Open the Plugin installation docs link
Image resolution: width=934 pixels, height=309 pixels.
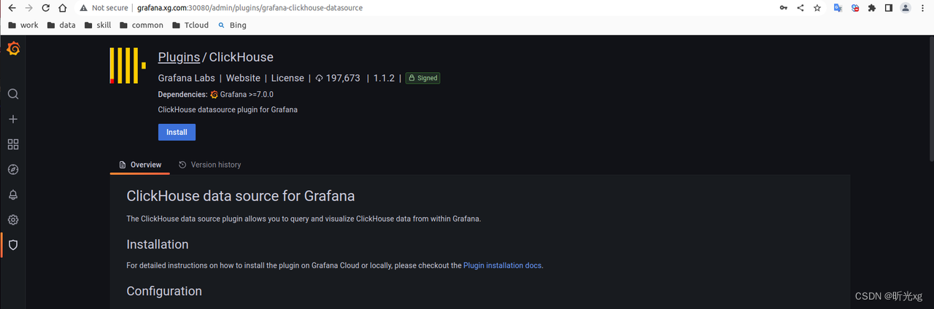pos(502,265)
